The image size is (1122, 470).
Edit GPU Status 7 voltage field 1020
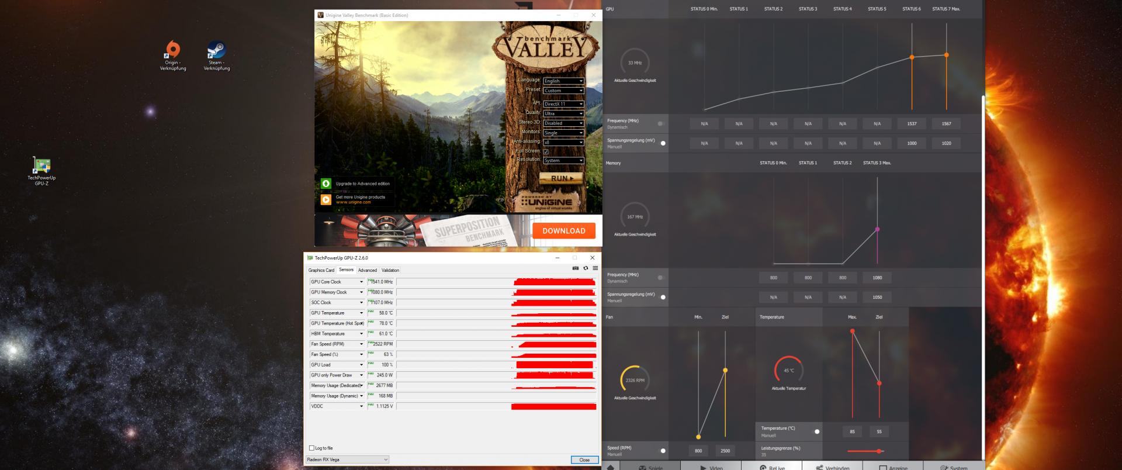(x=946, y=143)
